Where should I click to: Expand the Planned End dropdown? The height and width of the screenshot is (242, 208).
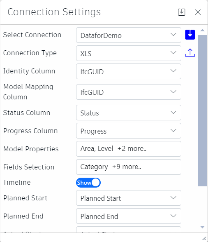(129, 216)
